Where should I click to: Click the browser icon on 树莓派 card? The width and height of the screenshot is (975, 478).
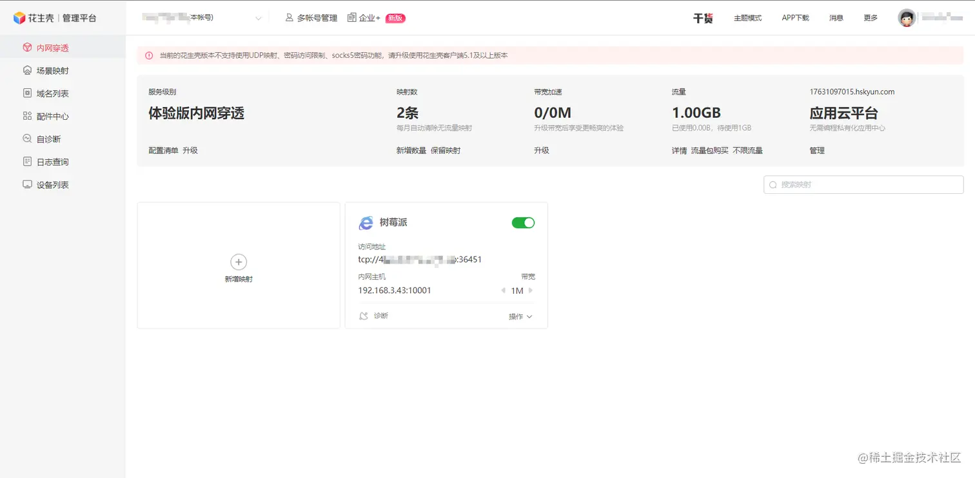[x=366, y=223]
